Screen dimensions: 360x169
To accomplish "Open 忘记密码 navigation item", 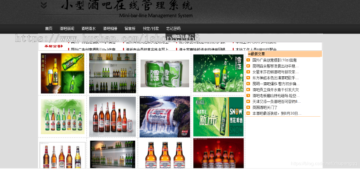I will tap(173, 29).
